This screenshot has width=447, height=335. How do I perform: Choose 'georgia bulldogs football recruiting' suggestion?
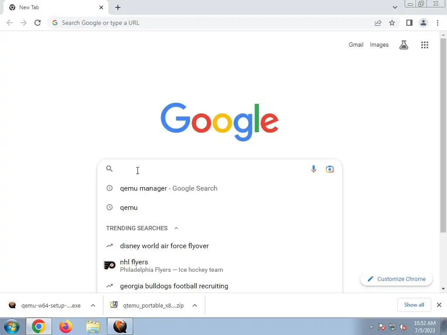pos(220,286)
